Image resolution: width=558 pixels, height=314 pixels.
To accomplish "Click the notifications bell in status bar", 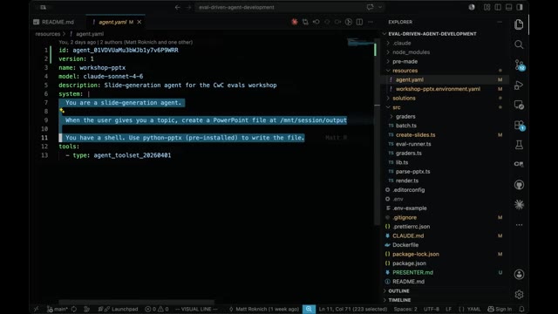I will (x=521, y=309).
